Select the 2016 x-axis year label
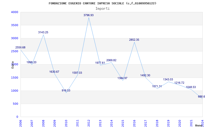The width and height of the screenshot is (205, 128). point(134,123)
